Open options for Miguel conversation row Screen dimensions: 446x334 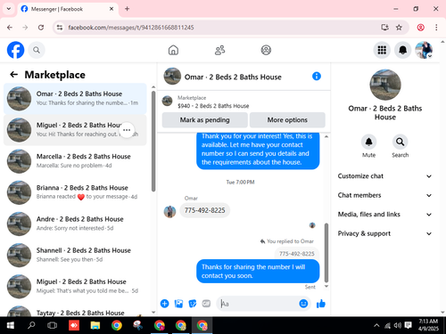pos(127,130)
